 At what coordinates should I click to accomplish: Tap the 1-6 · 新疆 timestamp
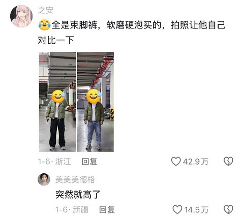(x=72, y=210)
